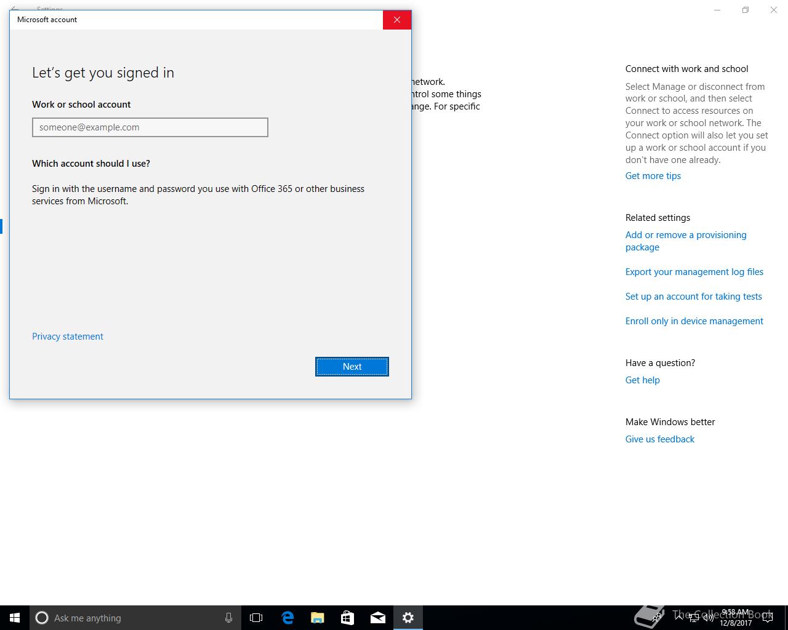Click the Cortana circle icon

pos(42,618)
